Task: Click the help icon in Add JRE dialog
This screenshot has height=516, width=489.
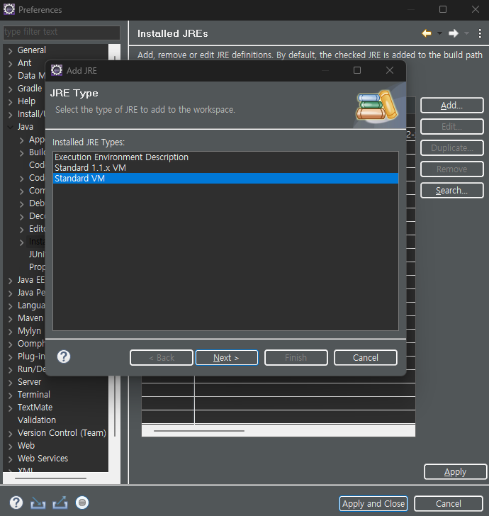Action: click(64, 357)
